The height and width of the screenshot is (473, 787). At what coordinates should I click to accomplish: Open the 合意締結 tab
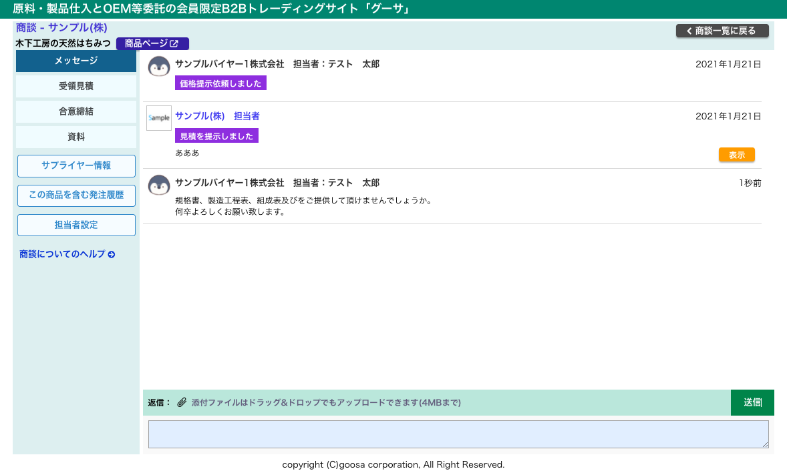click(76, 111)
